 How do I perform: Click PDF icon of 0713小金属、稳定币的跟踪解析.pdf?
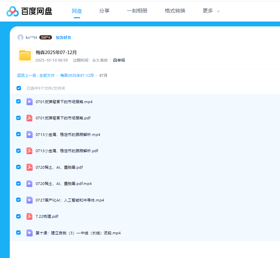(x=29, y=151)
